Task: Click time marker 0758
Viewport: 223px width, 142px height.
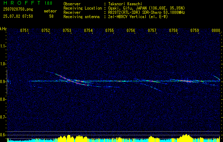Action: [x=173, y=31]
